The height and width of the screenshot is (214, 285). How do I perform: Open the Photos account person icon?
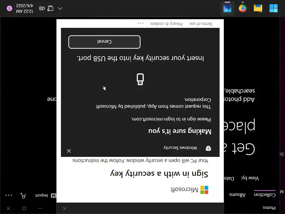click(23, 195)
